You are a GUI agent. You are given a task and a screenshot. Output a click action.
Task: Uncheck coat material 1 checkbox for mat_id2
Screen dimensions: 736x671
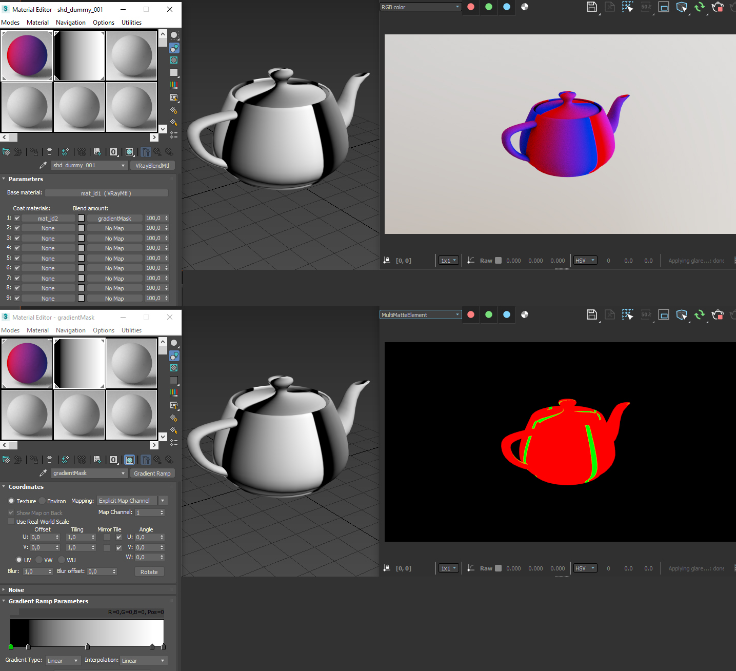click(x=17, y=218)
